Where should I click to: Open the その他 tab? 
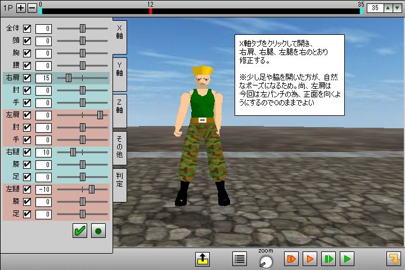click(120, 148)
